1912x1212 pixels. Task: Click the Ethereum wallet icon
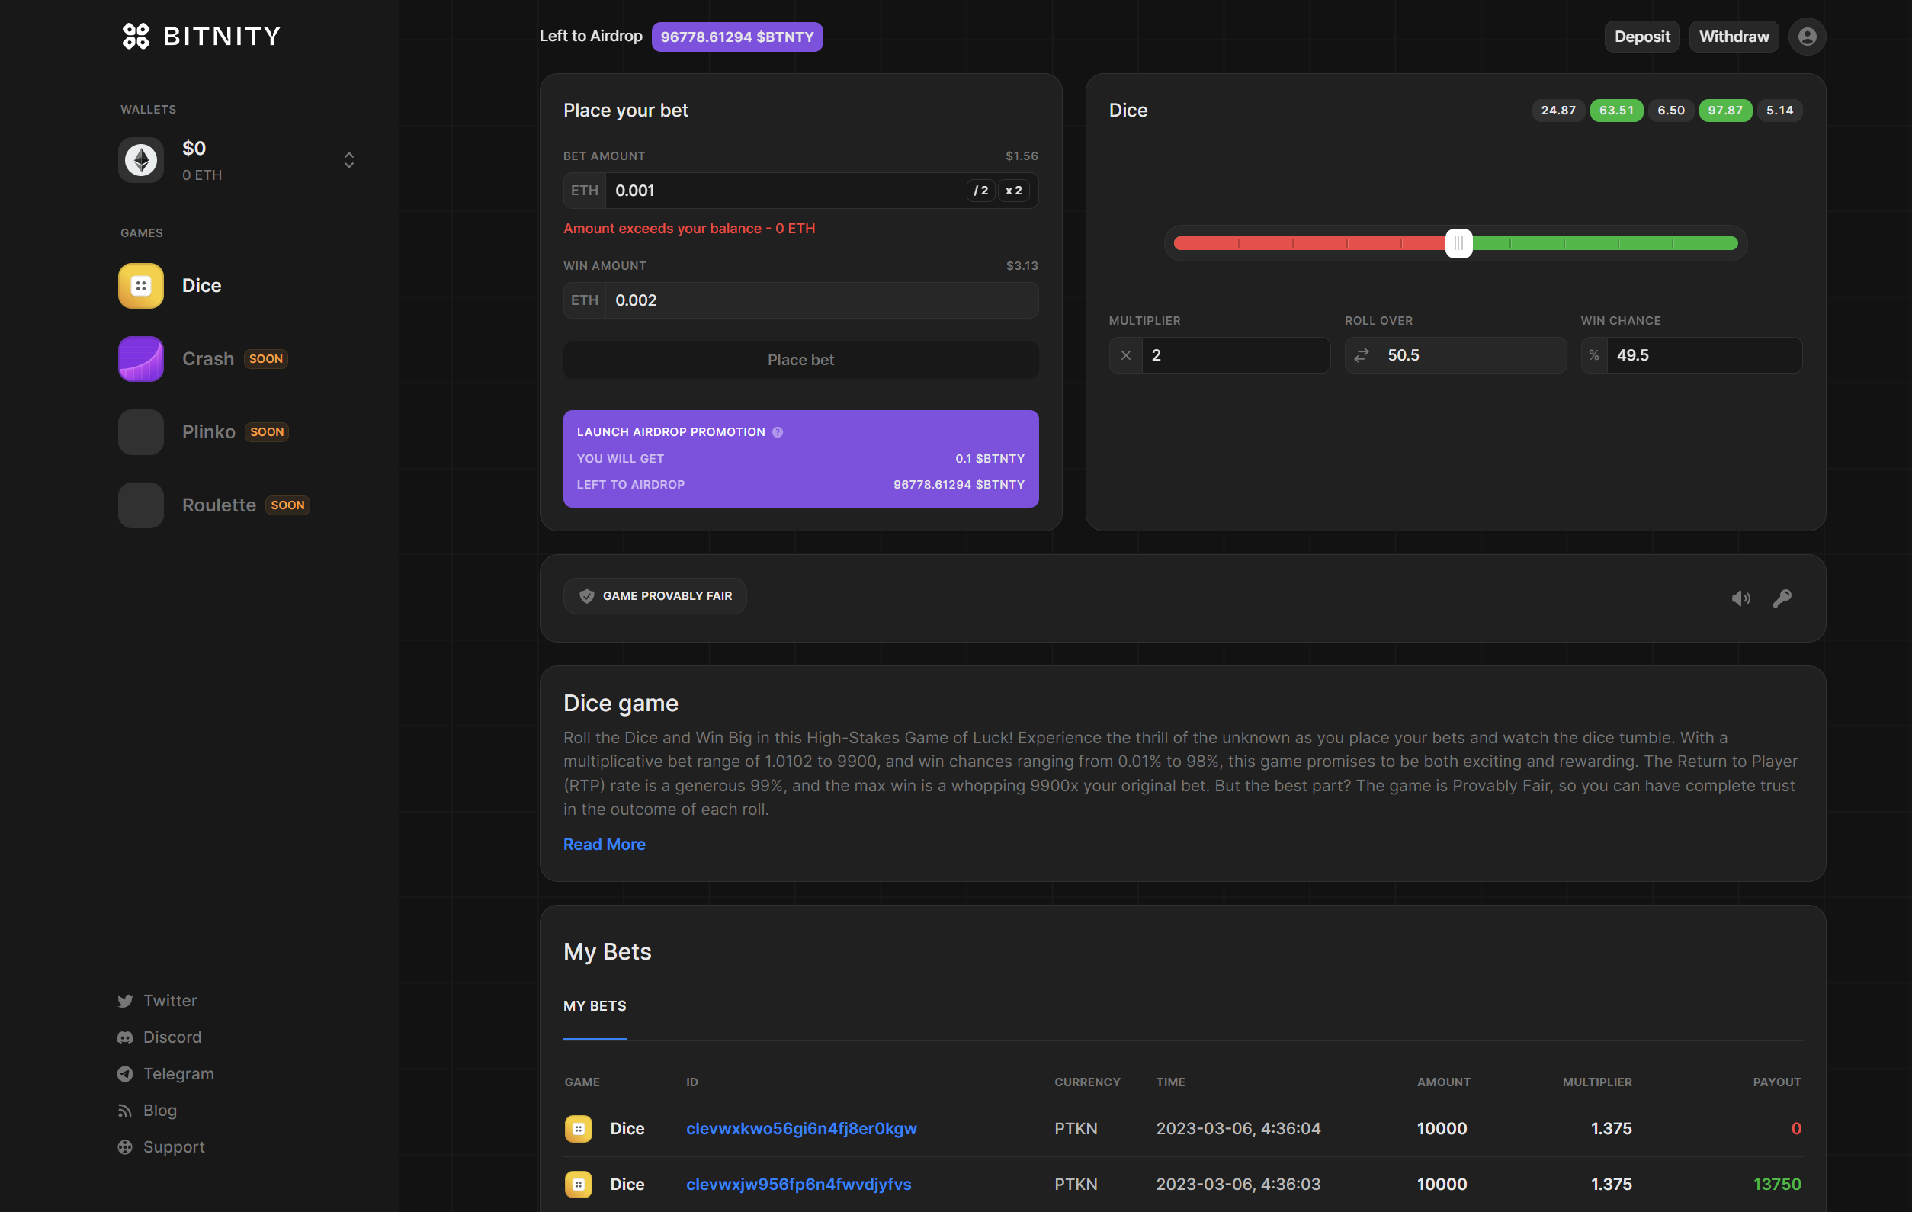point(141,160)
